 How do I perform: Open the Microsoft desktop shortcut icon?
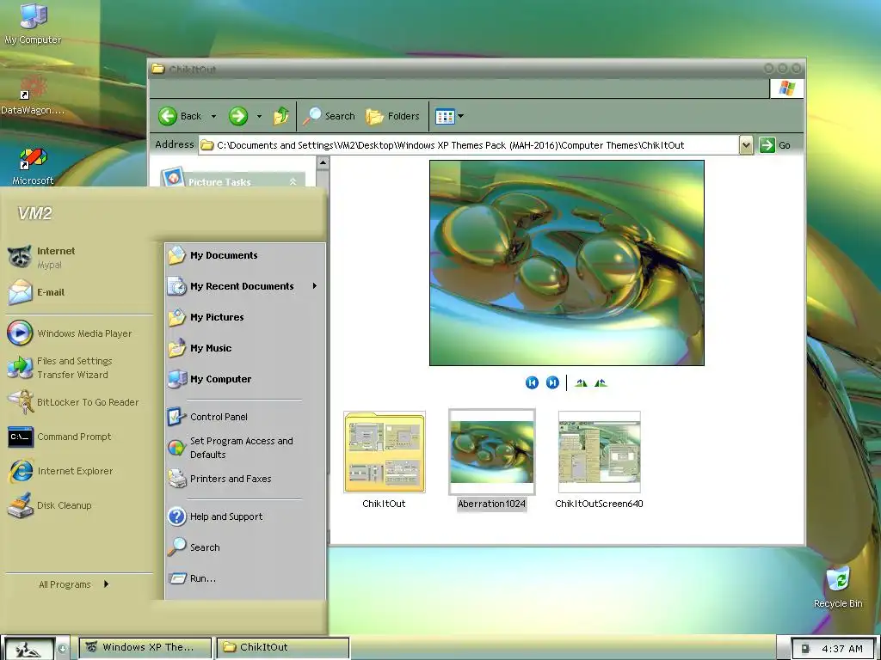33,166
